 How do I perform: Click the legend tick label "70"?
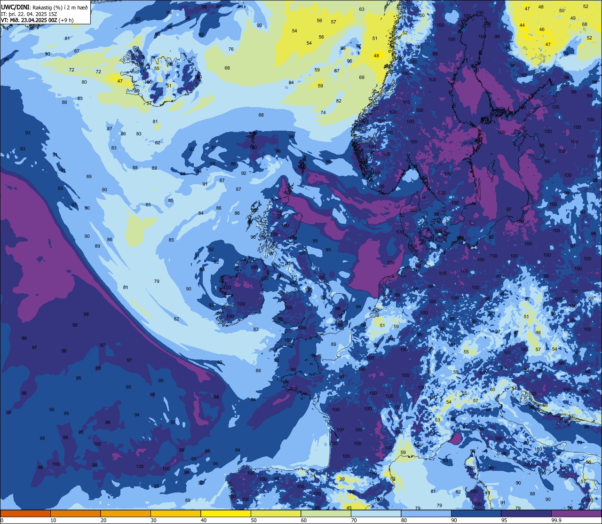pyautogui.click(x=354, y=520)
